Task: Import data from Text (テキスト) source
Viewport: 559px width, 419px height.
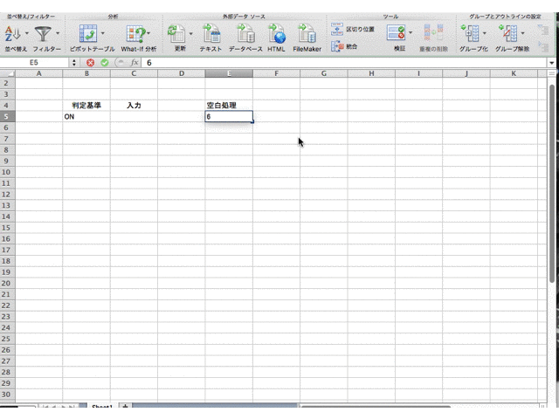Action: 210,34
